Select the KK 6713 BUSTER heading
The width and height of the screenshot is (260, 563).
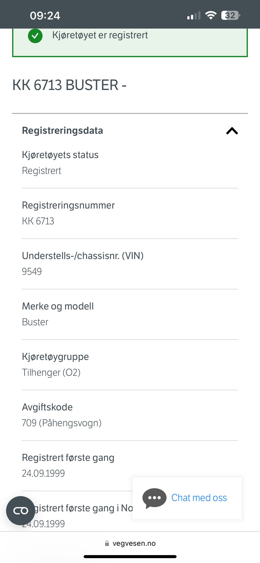pyautogui.click(x=69, y=85)
